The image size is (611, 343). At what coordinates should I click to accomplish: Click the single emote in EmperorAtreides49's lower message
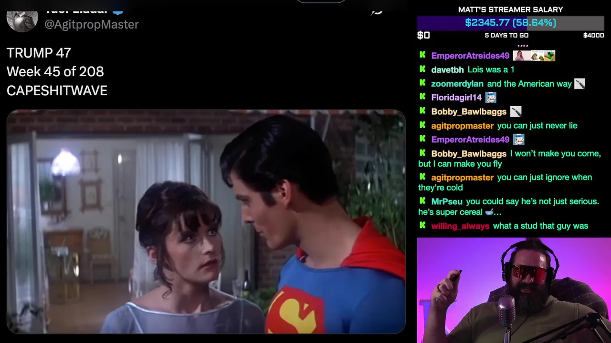(518, 140)
